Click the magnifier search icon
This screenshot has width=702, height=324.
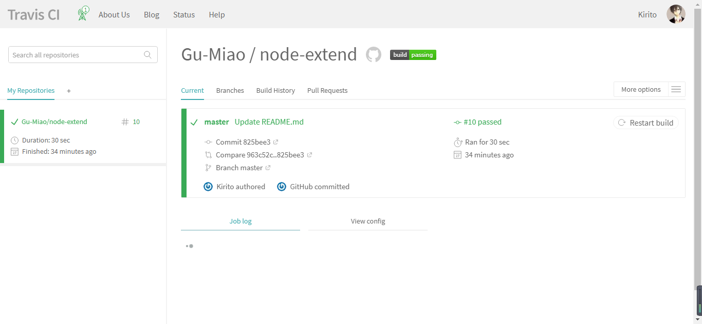tap(147, 55)
